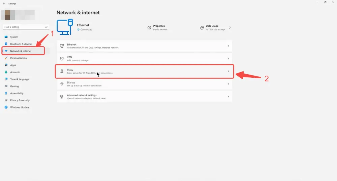Click the Ethernet row monitor icon
Image resolution: width=337 pixels, height=181 pixels.
pos(62,46)
